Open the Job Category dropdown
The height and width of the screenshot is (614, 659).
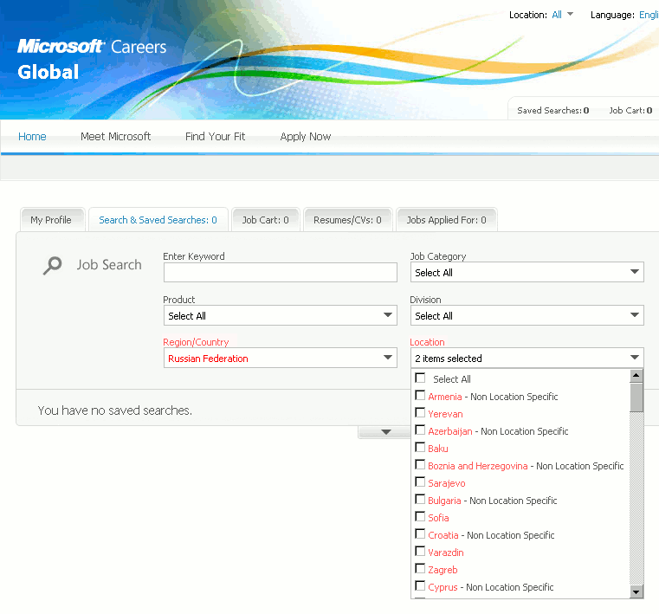click(x=527, y=273)
